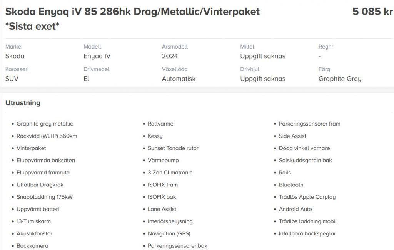Select the Side Assist item
394x250 pixels.
coord(292,136)
